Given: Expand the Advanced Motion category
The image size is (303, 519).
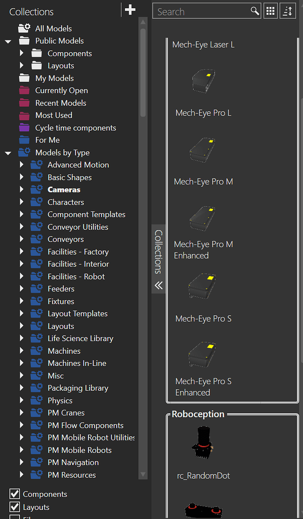Looking at the screenshot, I should coord(21,165).
